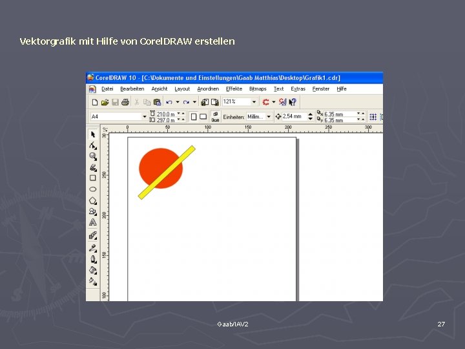Open the A4 paper size dropdown
The width and height of the screenshot is (465, 349).
pos(145,116)
